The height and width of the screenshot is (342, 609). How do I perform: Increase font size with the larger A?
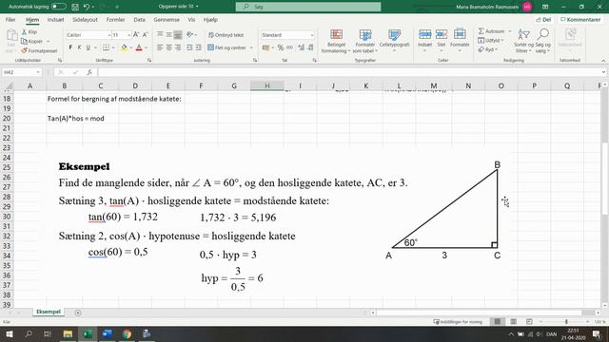tap(136, 35)
